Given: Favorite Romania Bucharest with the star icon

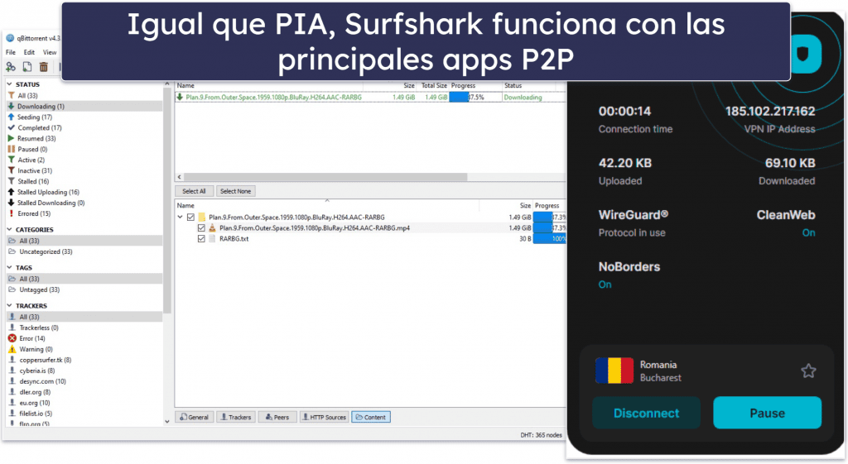Looking at the screenshot, I should [x=808, y=371].
